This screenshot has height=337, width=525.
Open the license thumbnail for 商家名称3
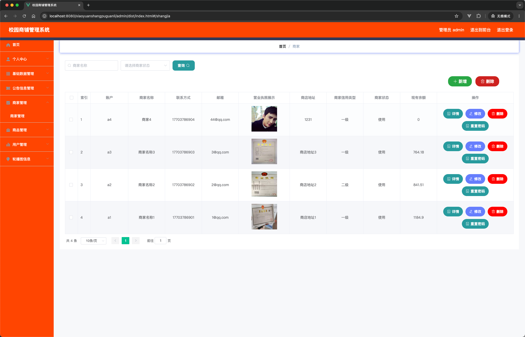click(x=264, y=151)
